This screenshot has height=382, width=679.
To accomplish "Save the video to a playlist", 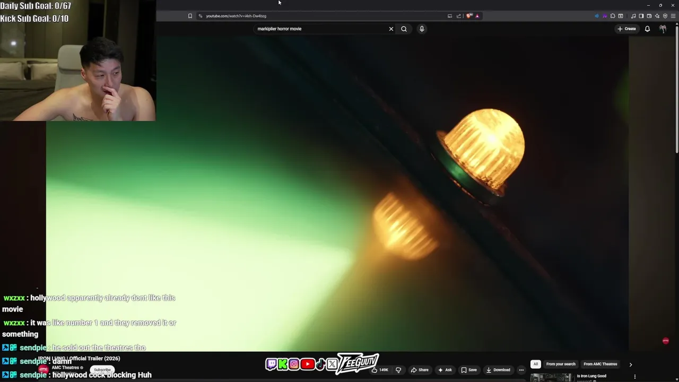I will [469, 370].
